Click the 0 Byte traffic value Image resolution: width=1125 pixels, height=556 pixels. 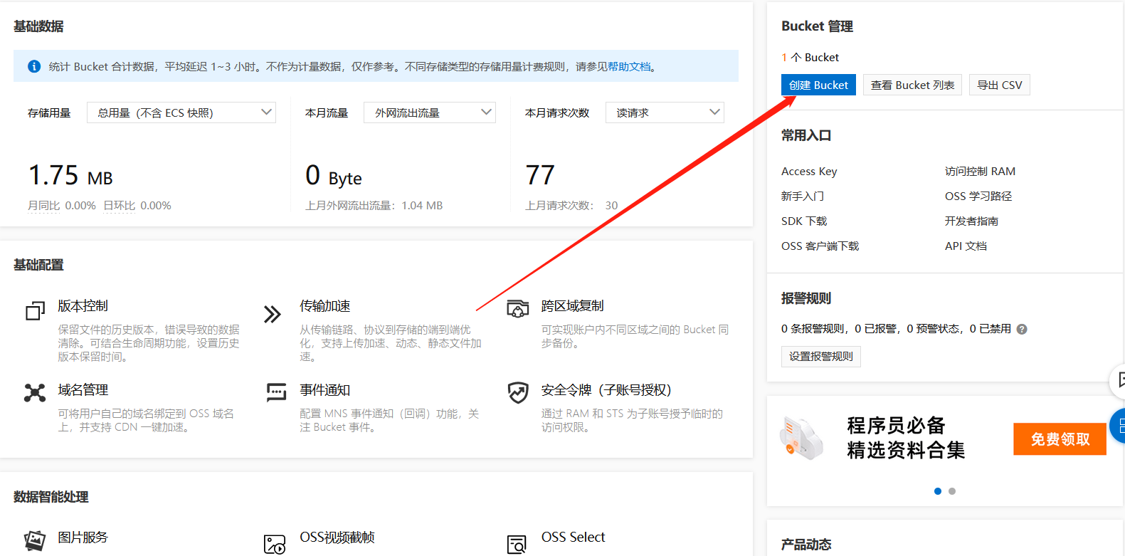(334, 175)
